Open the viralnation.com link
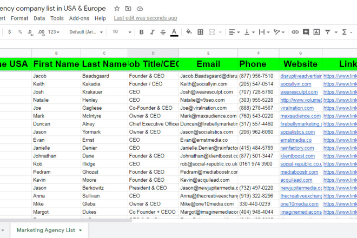This screenshot has height=238, width=357. (x=297, y=108)
